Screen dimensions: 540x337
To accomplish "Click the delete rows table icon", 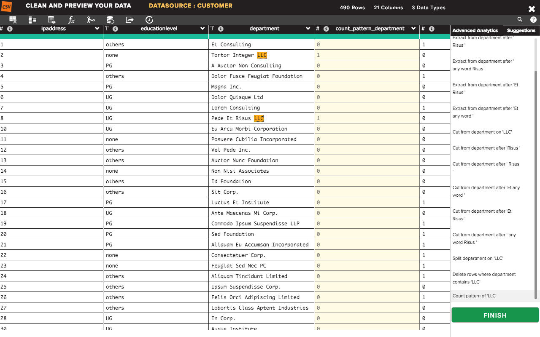I will point(13,20).
